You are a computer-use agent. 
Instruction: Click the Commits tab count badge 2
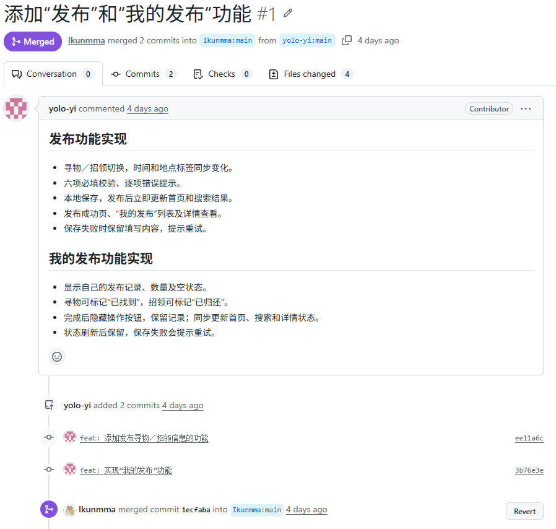tap(170, 74)
